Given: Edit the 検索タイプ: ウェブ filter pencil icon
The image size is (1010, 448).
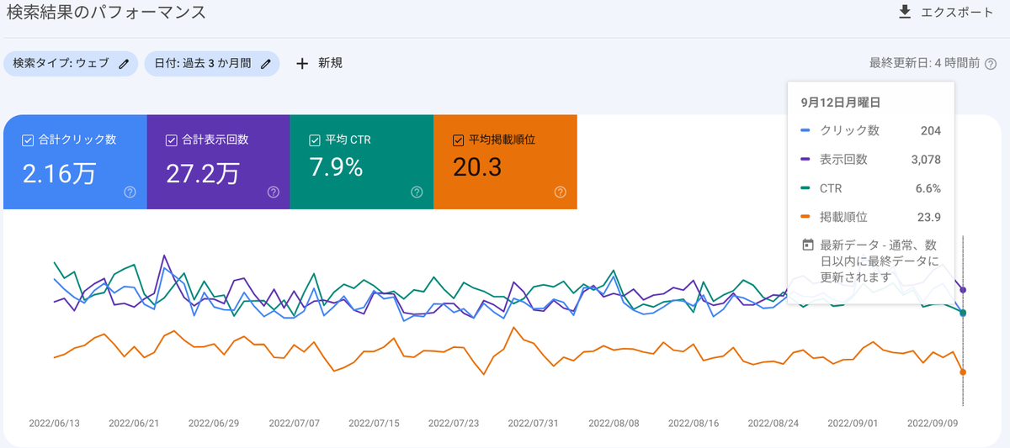Looking at the screenshot, I should [x=124, y=63].
